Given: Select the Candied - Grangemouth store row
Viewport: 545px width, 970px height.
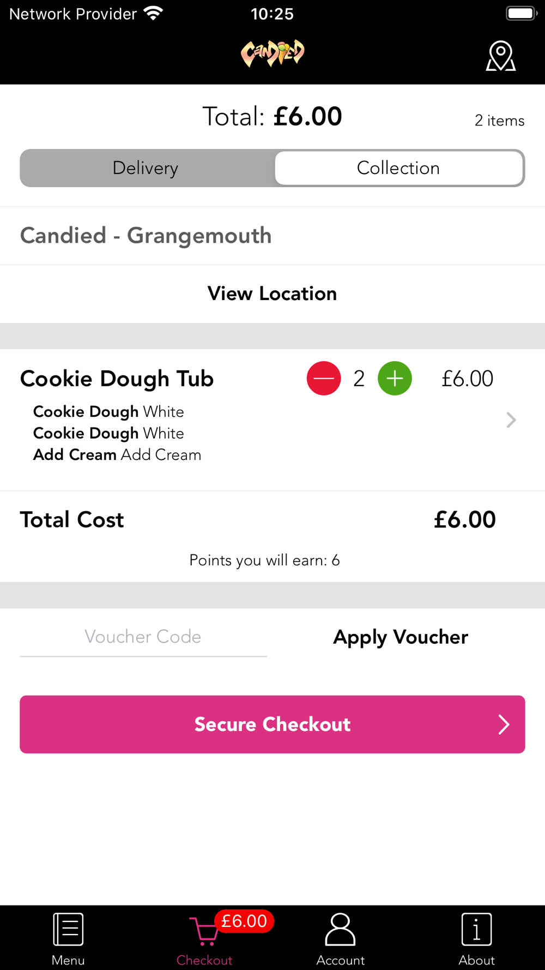Looking at the screenshot, I should (x=272, y=236).
